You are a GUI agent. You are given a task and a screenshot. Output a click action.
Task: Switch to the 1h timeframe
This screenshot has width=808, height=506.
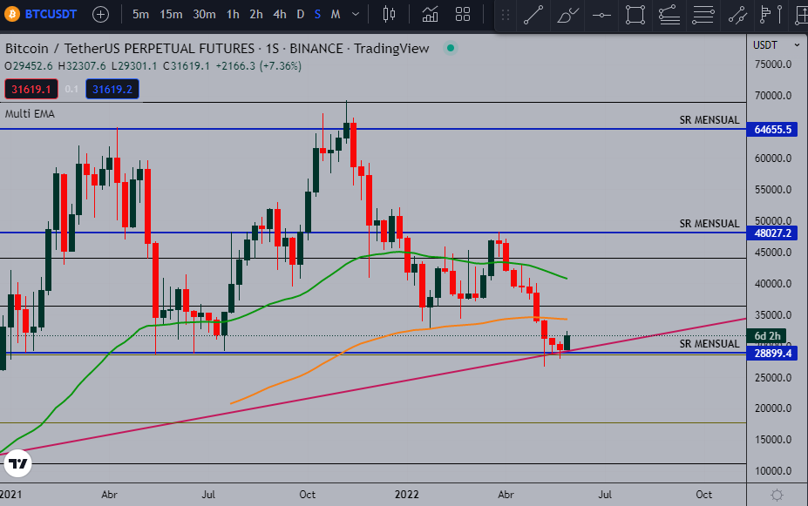[x=233, y=15]
